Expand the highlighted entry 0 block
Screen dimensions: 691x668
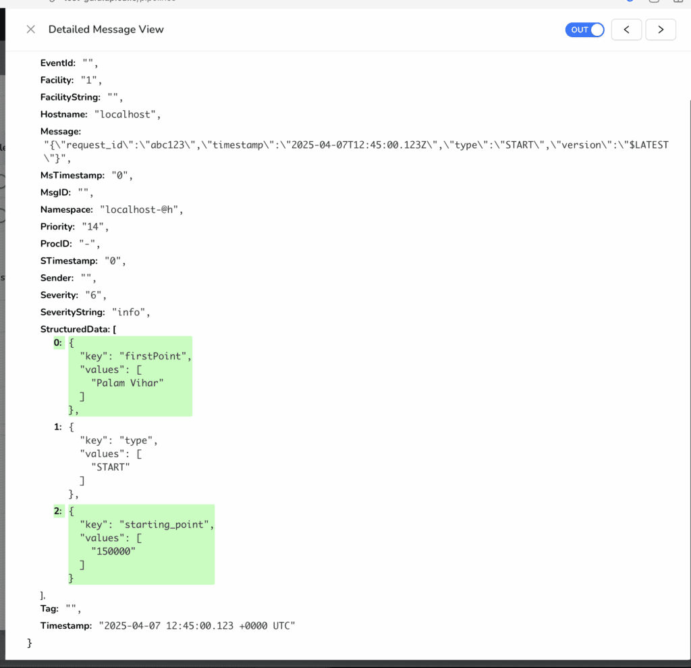click(57, 342)
